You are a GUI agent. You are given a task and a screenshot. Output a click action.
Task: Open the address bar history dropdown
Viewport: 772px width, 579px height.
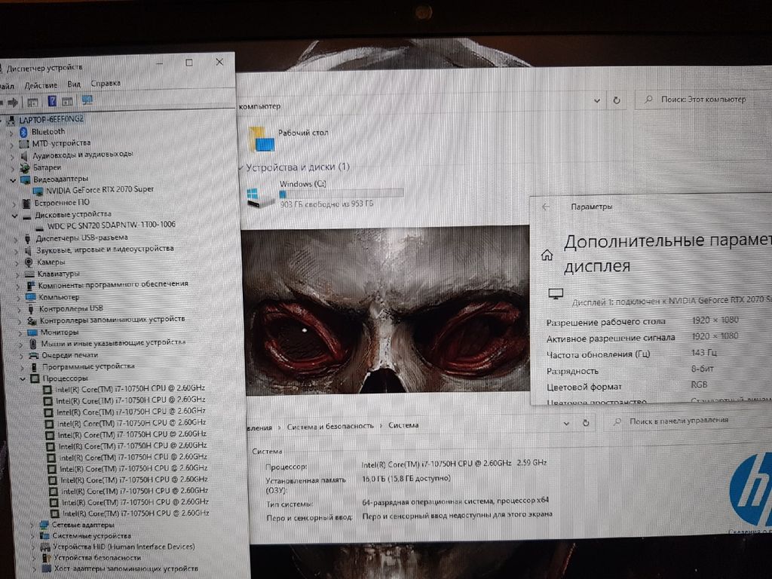(x=598, y=100)
